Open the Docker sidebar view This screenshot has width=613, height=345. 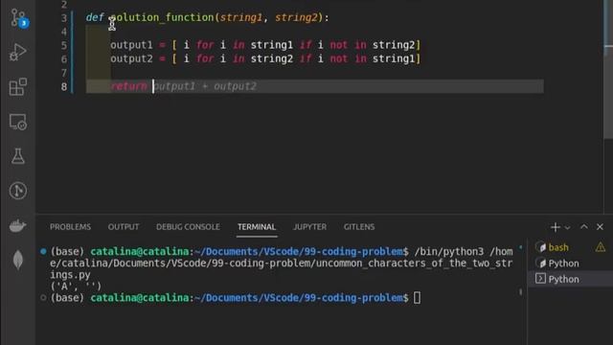18,226
